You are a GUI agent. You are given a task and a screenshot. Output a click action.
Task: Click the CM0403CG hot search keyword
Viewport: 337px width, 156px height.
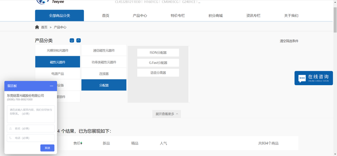coord(170,2)
